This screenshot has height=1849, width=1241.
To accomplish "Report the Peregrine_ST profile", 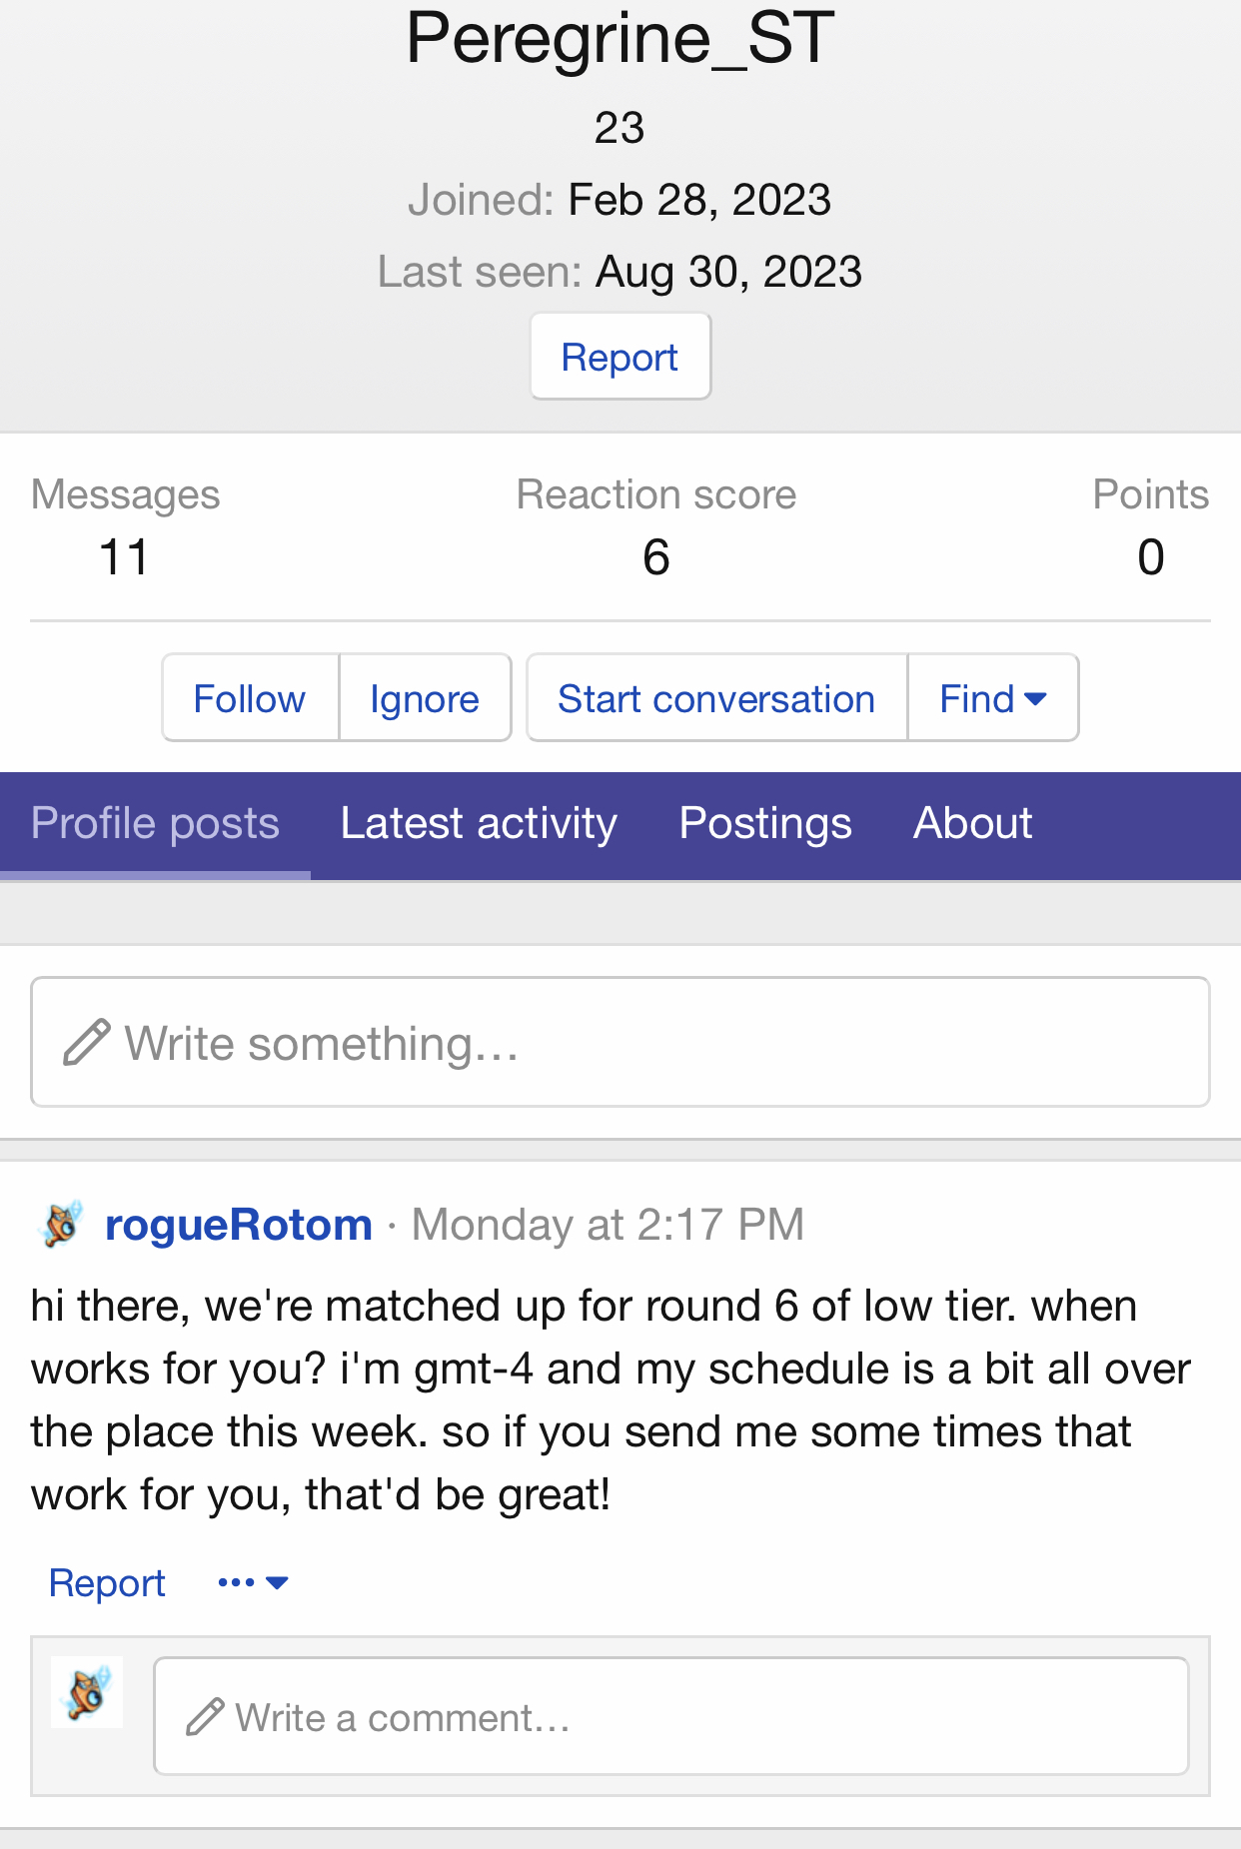I will click(x=620, y=357).
